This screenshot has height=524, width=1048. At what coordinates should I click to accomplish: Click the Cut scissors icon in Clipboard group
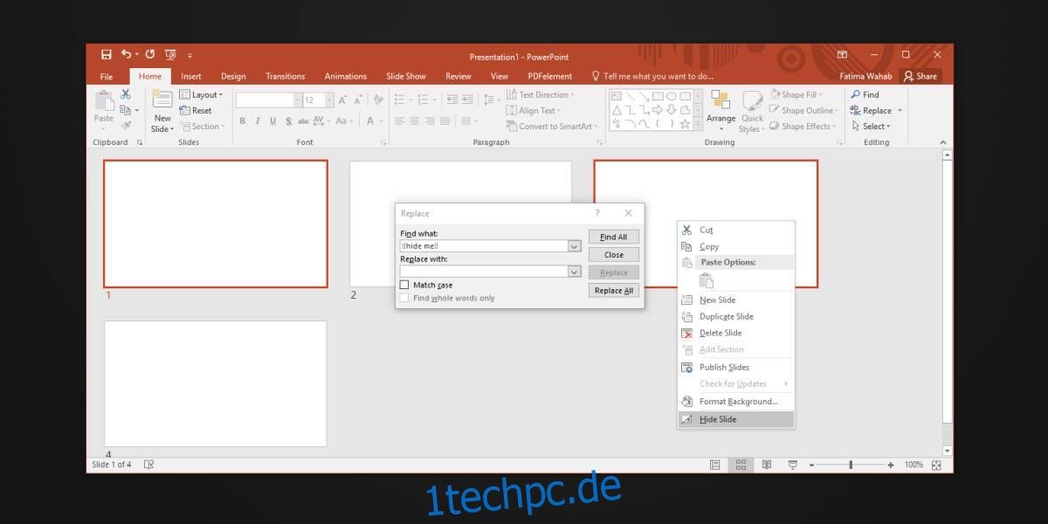pyautogui.click(x=126, y=94)
